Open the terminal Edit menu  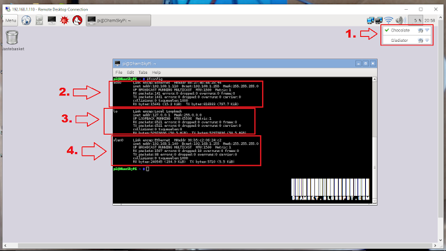tap(130, 73)
